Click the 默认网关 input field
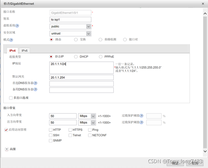208x168 pixels. [x=81, y=77]
